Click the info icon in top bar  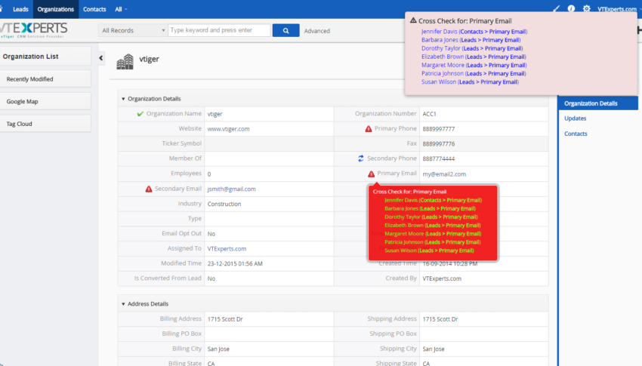pyautogui.click(x=571, y=8)
